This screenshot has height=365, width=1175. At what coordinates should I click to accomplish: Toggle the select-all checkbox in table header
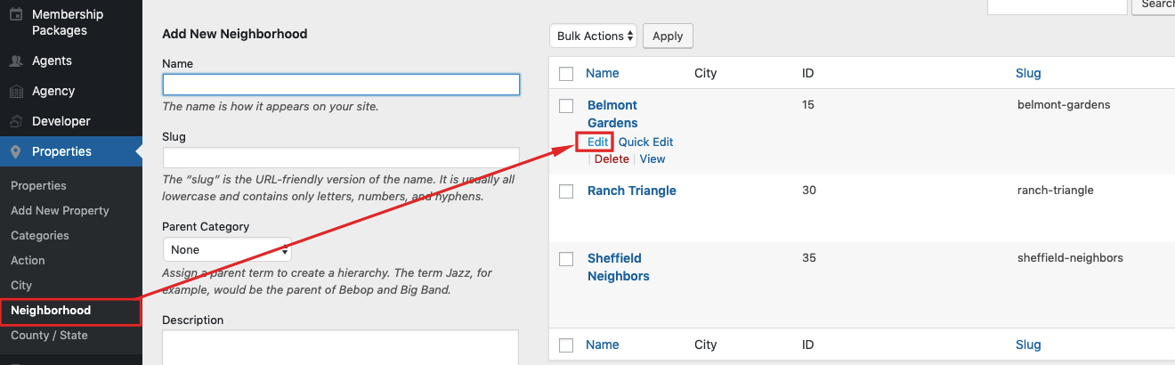point(566,74)
